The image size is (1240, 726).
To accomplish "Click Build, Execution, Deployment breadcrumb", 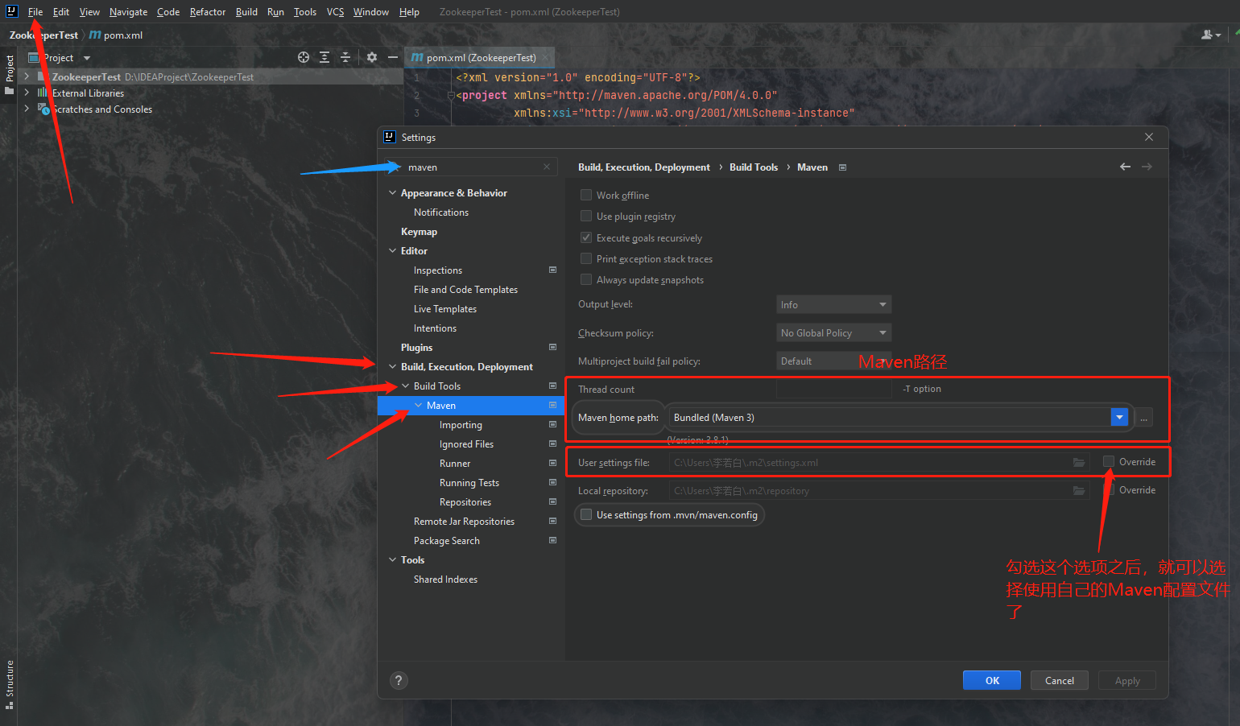I will click(x=644, y=167).
